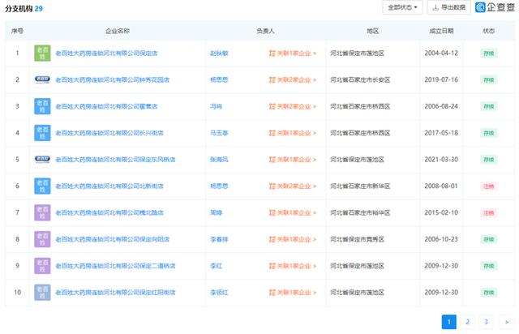Screen dimensions: 519x334
Task: Click the oval brand logo in row 2
Action: coord(42,79)
